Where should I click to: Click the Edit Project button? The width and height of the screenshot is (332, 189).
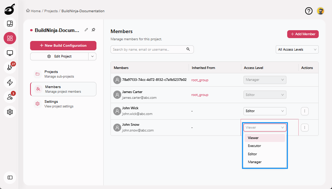[x=59, y=56]
